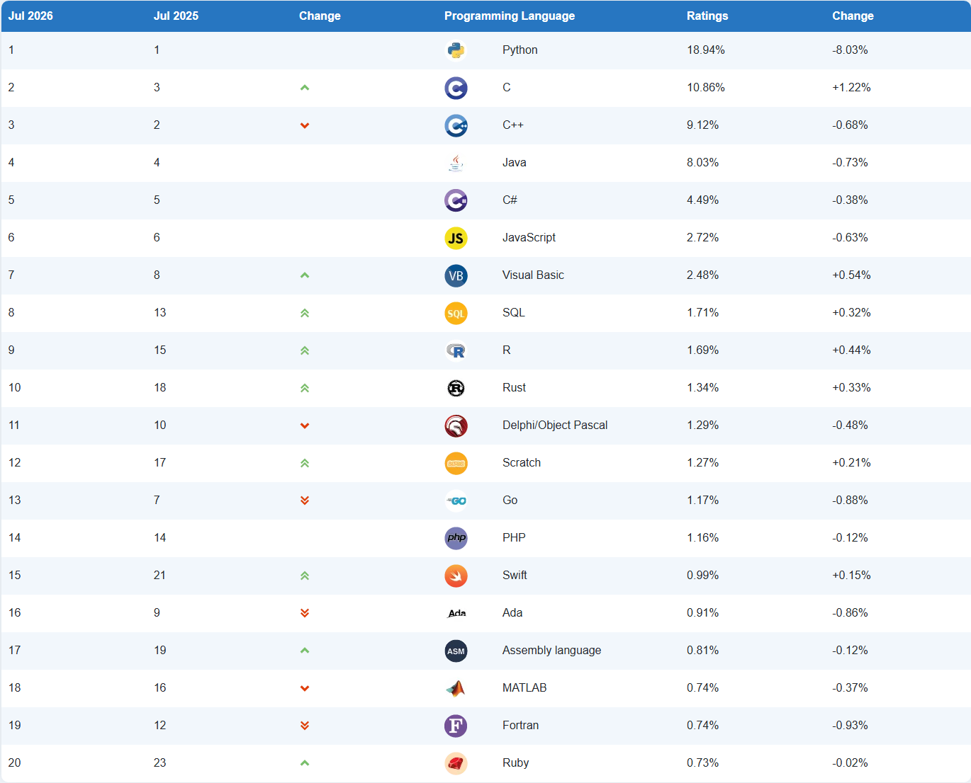Click the Go language logo
971x783 pixels.
[456, 501]
